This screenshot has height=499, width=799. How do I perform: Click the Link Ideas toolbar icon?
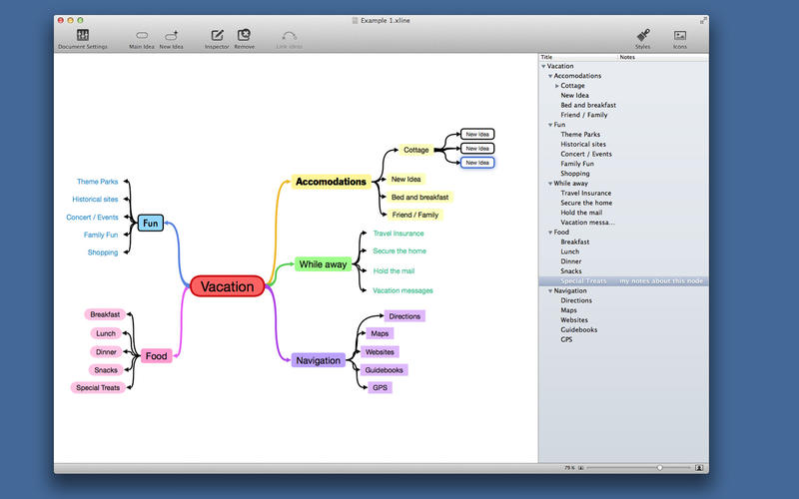pos(289,36)
